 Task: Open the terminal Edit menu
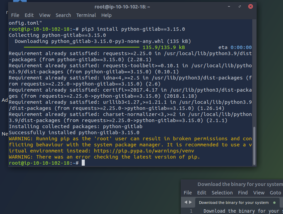pyautogui.click(x=29, y=15)
